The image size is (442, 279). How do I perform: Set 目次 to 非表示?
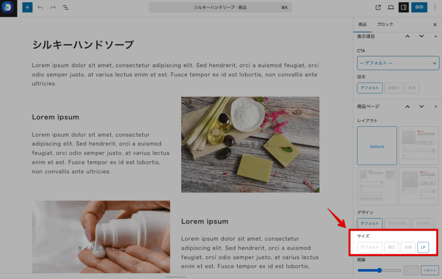click(393, 88)
